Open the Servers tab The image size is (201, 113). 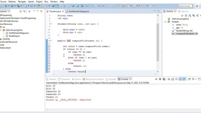coord(76,79)
